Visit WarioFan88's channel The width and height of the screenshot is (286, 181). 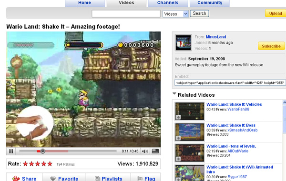[x=238, y=109]
